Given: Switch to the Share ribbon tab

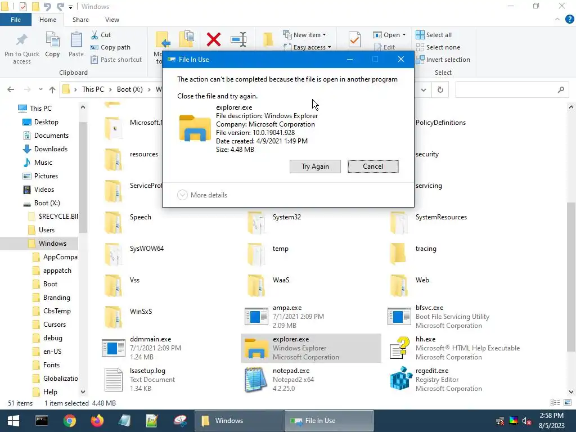Looking at the screenshot, I should [x=80, y=20].
